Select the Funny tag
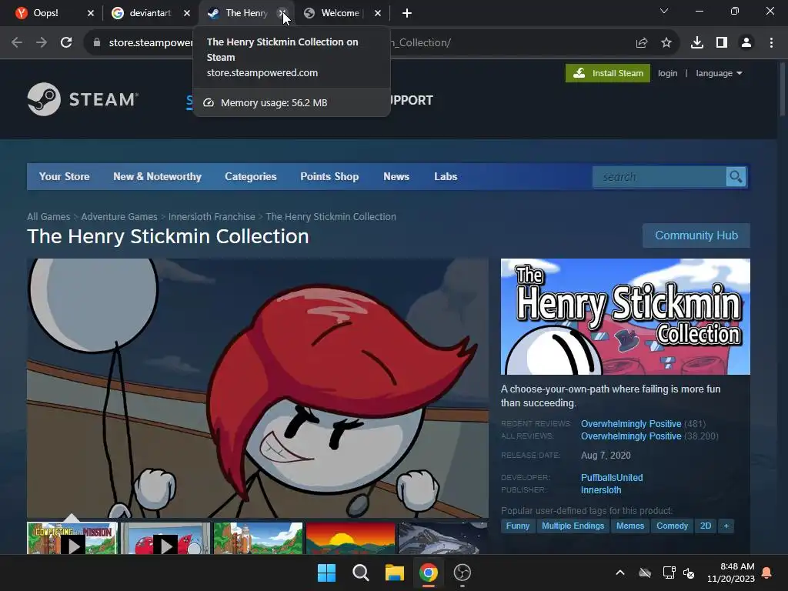Screen dimensions: 788x591 [518, 526]
